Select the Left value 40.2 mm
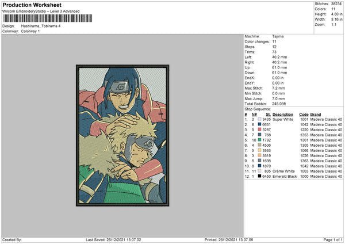 pos(279,57)
